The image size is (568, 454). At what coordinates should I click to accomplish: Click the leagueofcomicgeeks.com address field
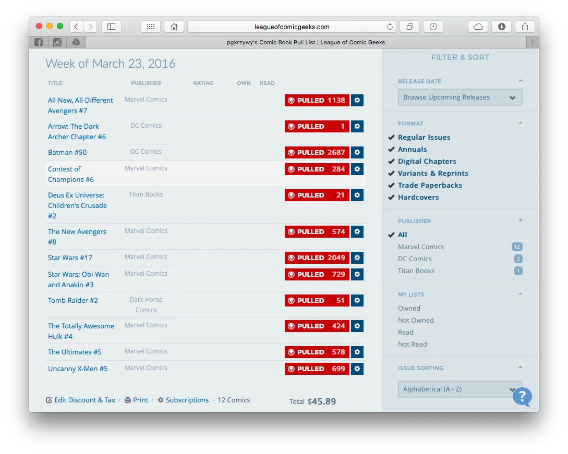pyautogui.click(x=292, y=27)
